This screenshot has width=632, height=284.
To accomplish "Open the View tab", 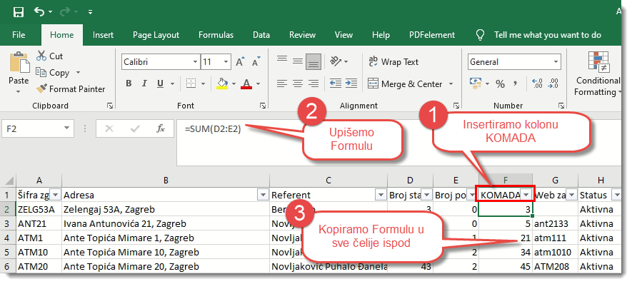I will click(343, 35).
